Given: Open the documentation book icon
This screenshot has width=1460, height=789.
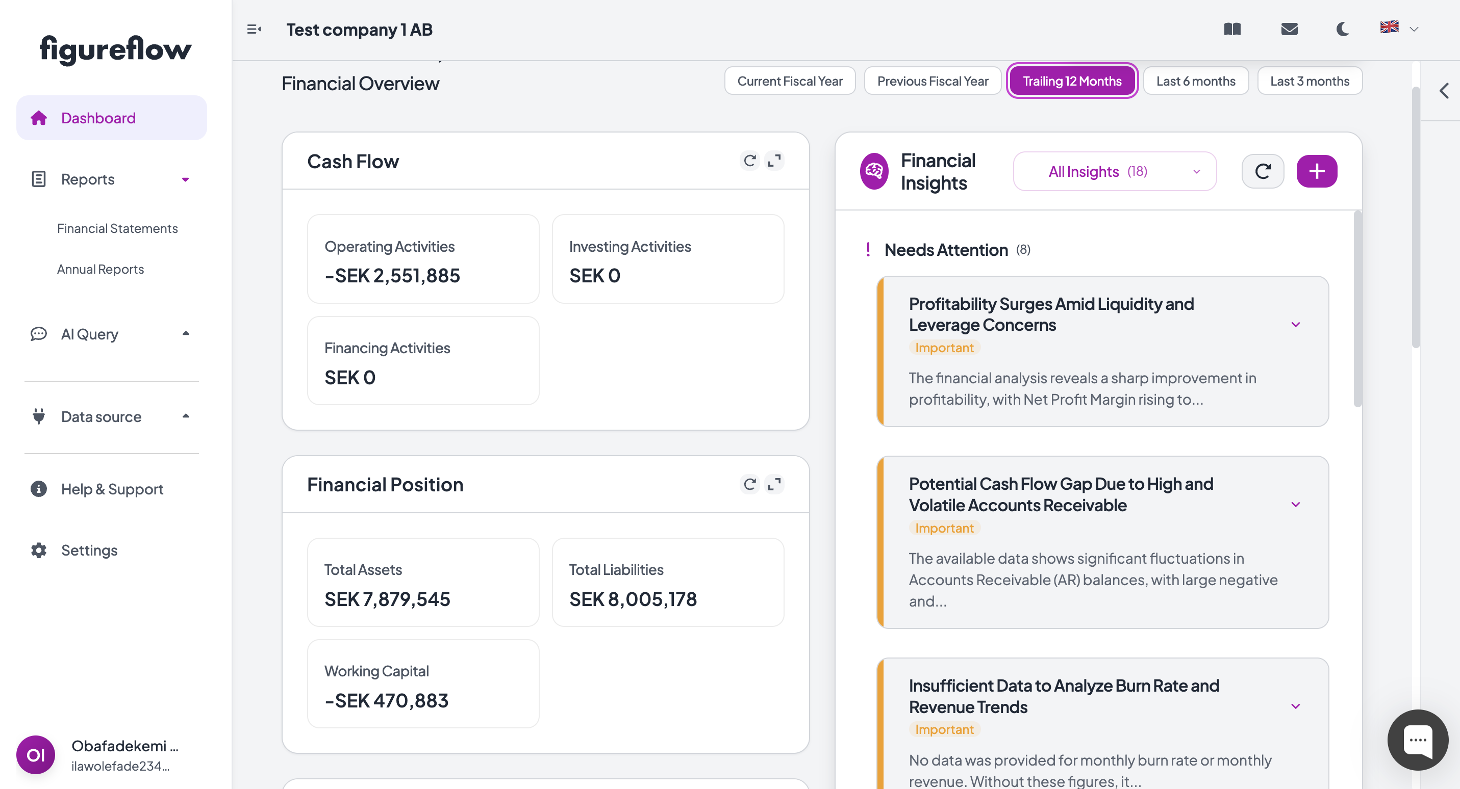Looking at the screenshot, I should pyautogui.click(x=1232, y=29).
